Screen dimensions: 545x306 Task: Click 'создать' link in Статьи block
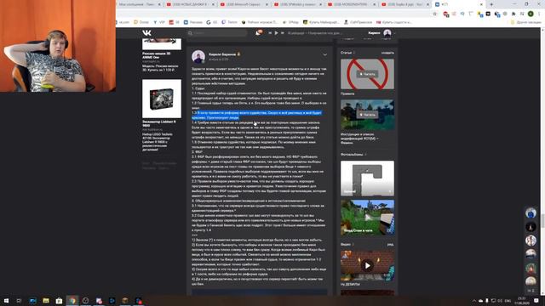point(387,53)
